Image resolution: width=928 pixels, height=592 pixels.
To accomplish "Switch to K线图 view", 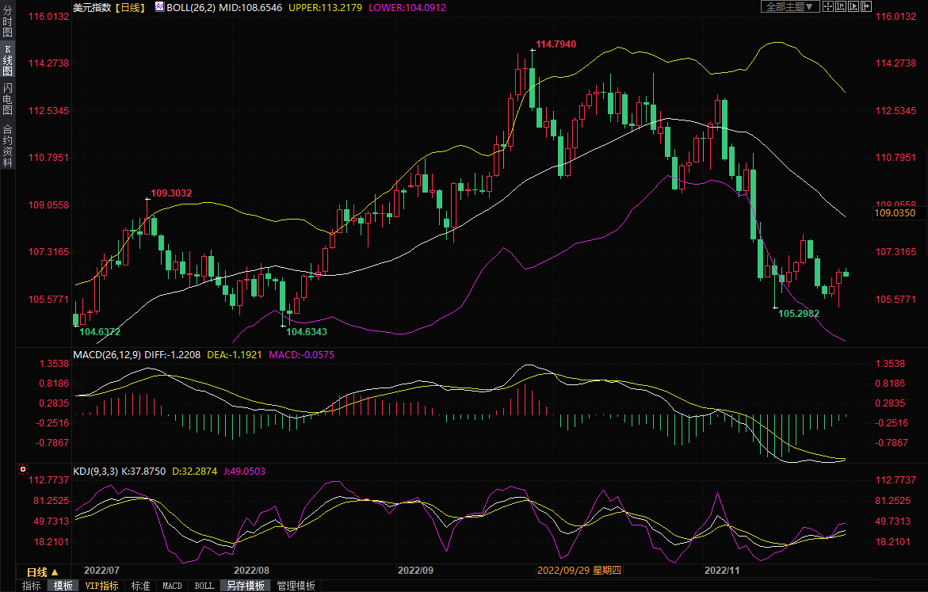I will coord(7,60).
